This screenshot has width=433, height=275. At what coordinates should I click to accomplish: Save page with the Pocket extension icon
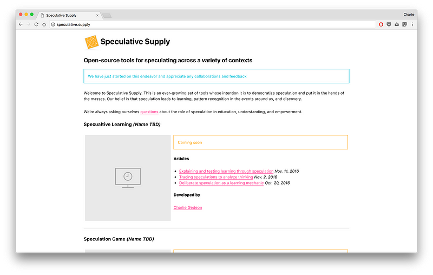pyautogui.click(x=389, y=24)
